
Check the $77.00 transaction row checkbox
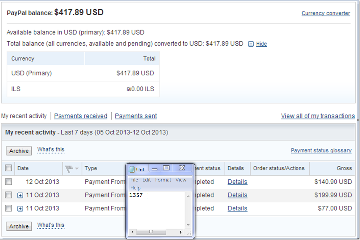(x=9, y=208)
